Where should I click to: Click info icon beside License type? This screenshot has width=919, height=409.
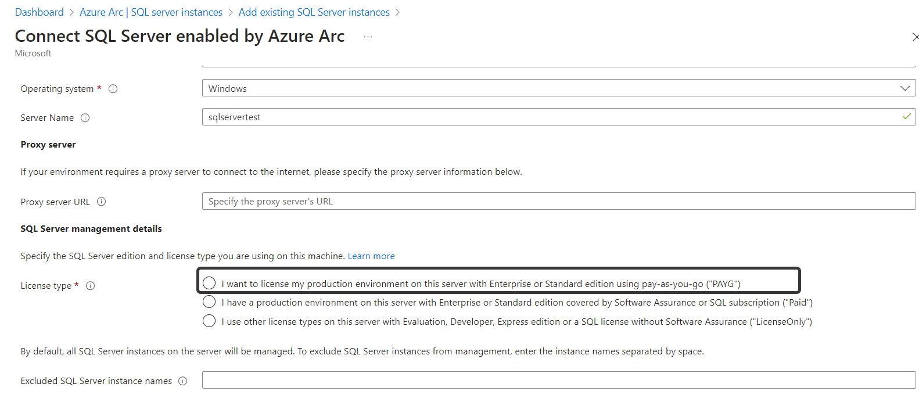[91, 286]
